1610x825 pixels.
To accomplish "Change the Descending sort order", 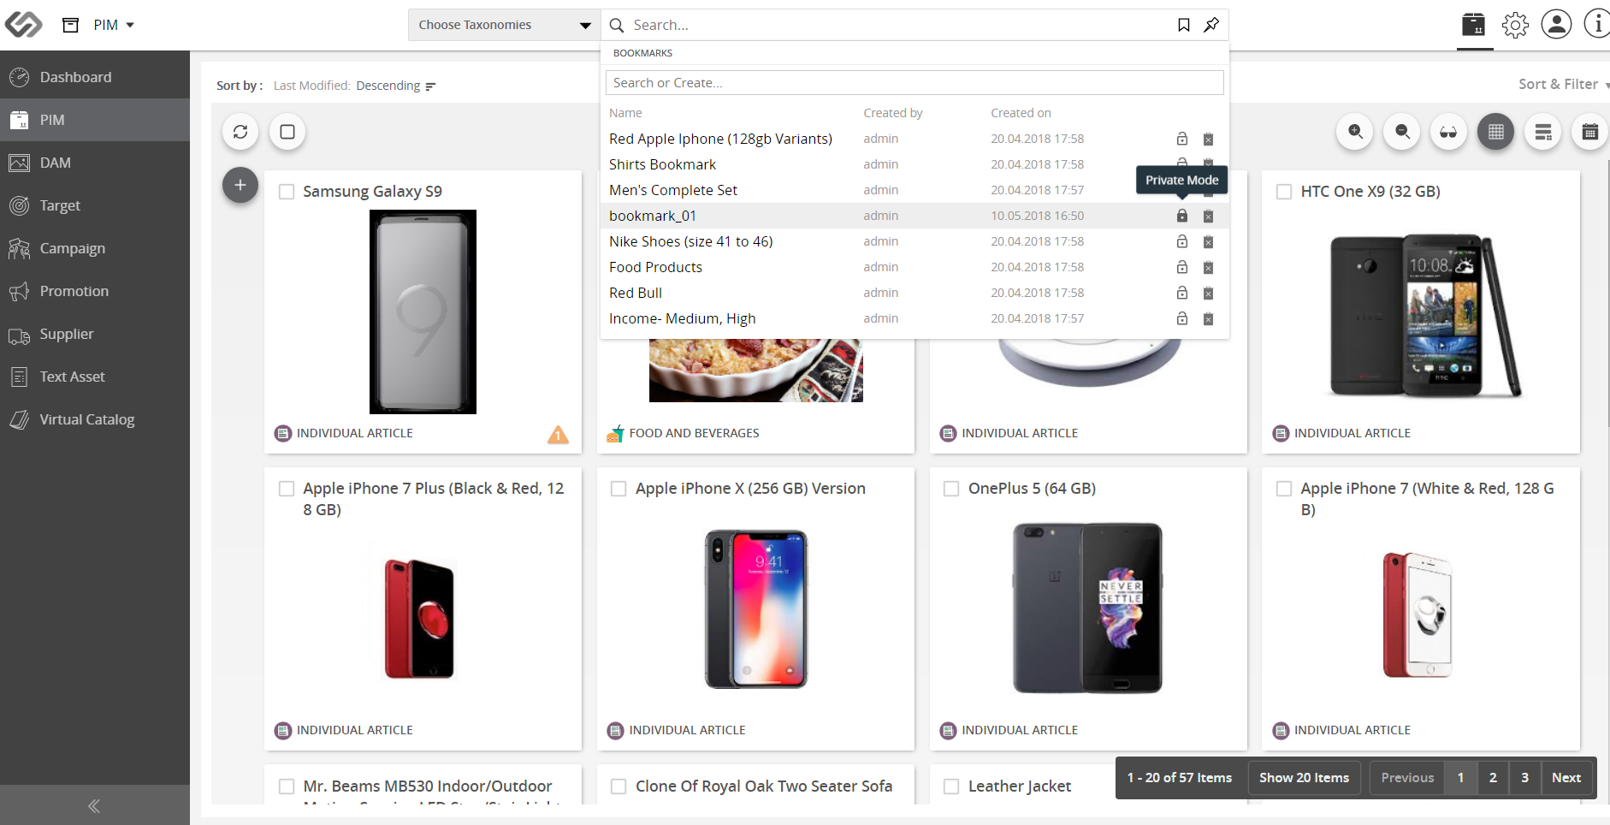I will [396, 86].
